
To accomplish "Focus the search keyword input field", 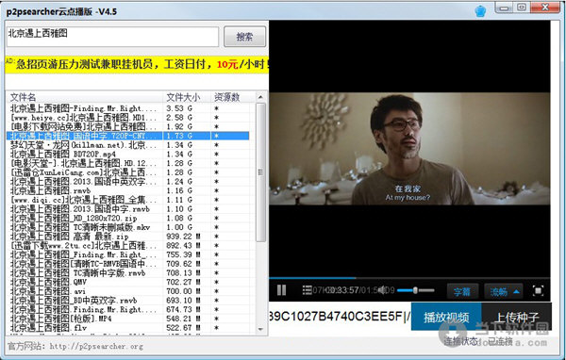I will [x=112, y=37].
